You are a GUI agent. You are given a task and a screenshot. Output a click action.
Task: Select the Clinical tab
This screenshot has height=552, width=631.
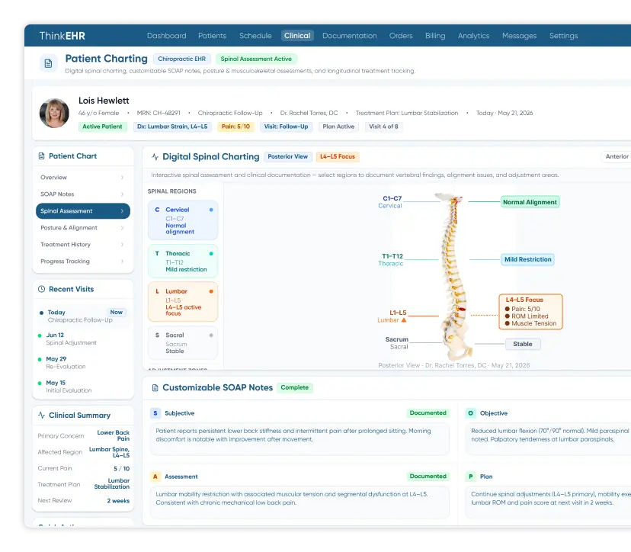coord(297,36)
